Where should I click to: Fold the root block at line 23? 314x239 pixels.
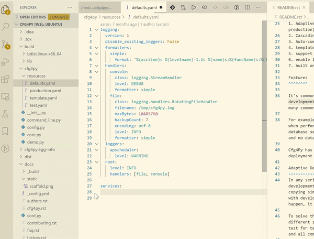(96, 162)
